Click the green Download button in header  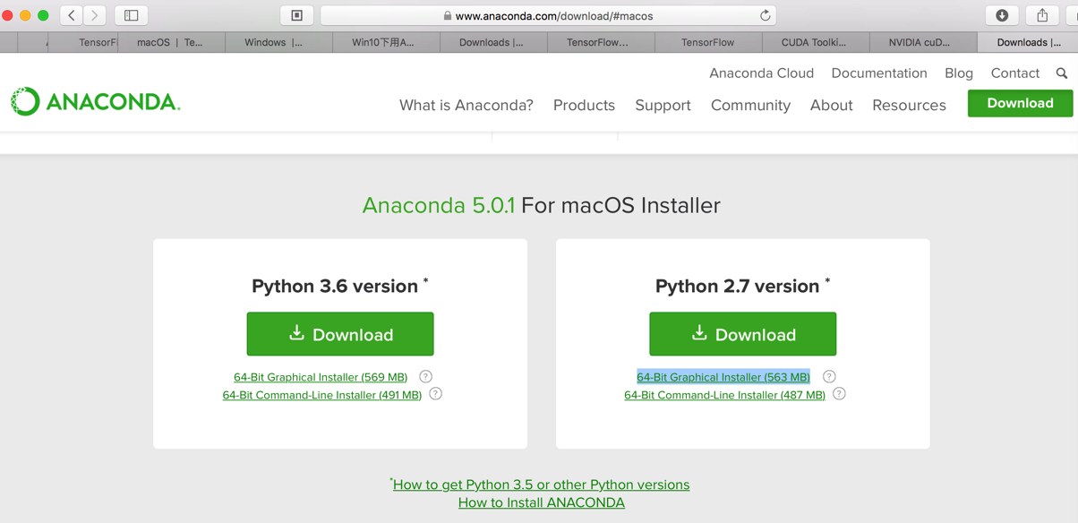[x=1020, y=103]
